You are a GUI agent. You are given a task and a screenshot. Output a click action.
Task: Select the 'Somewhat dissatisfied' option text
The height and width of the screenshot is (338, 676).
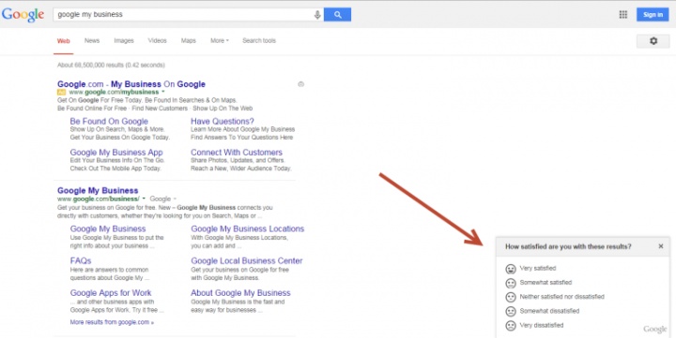click(549, 311)
